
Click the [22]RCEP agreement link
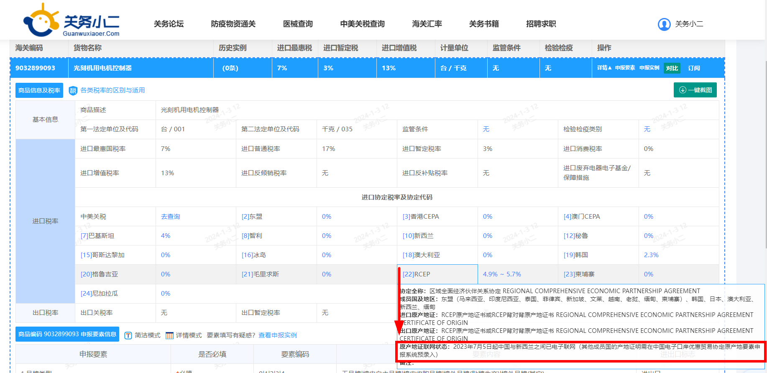(416, 274)
